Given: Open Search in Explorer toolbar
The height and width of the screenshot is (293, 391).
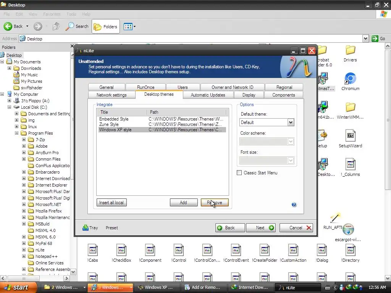Looking at the screenshot, I should click(x=77, y=26).
